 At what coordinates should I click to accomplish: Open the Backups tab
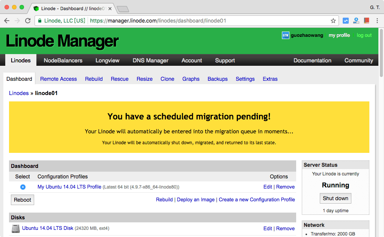point(218,79)
